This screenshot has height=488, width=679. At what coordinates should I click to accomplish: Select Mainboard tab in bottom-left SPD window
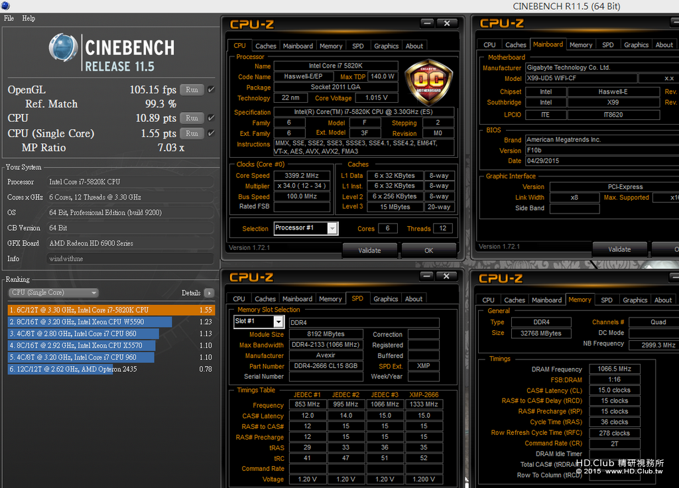(298, 299)
